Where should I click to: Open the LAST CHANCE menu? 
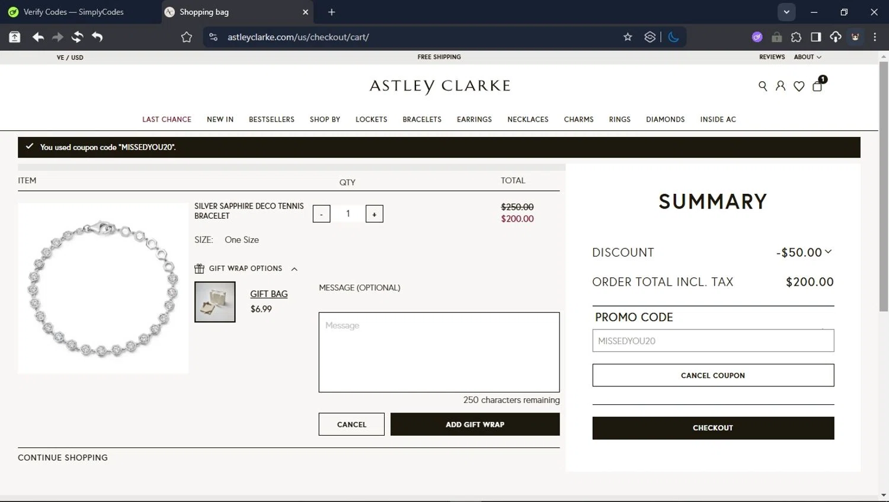167,119
